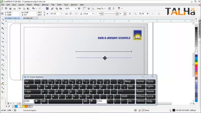
Task: Open Search Content purple icon
Action: (47, 8)
